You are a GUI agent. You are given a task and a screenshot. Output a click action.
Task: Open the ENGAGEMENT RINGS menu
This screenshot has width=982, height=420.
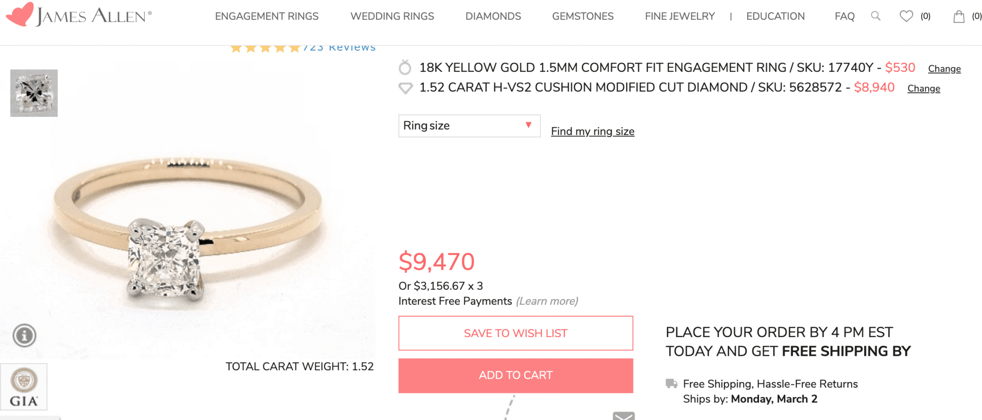pyautogui.click(x=267, y=16)
